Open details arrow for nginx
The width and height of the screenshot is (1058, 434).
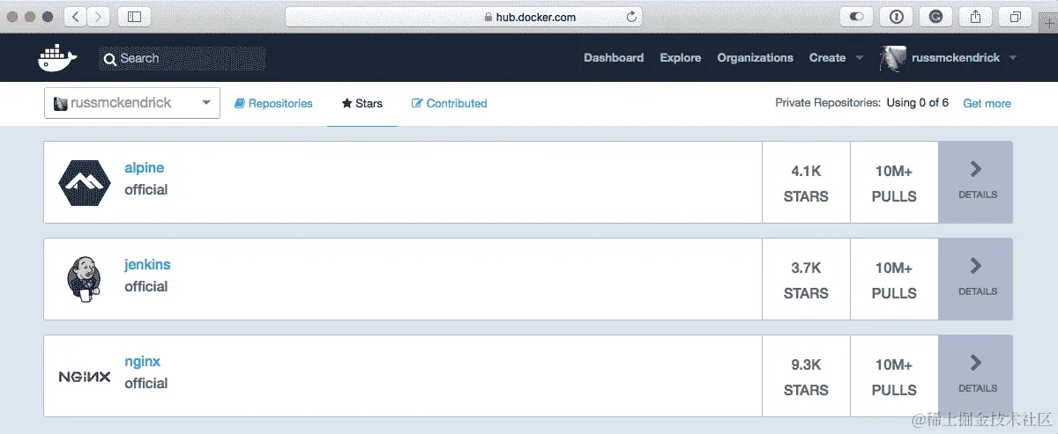click(x=975, y=363)
